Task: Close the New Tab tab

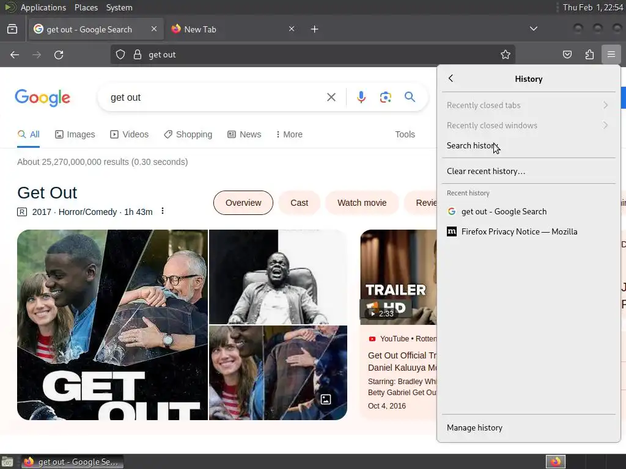Action: [292, 29]
